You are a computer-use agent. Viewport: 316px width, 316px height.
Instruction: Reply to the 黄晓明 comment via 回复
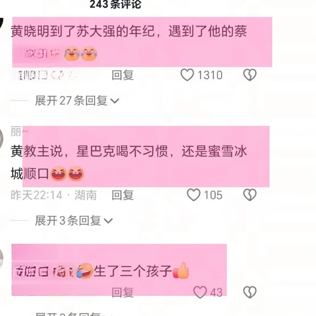[x=123, y=75]
